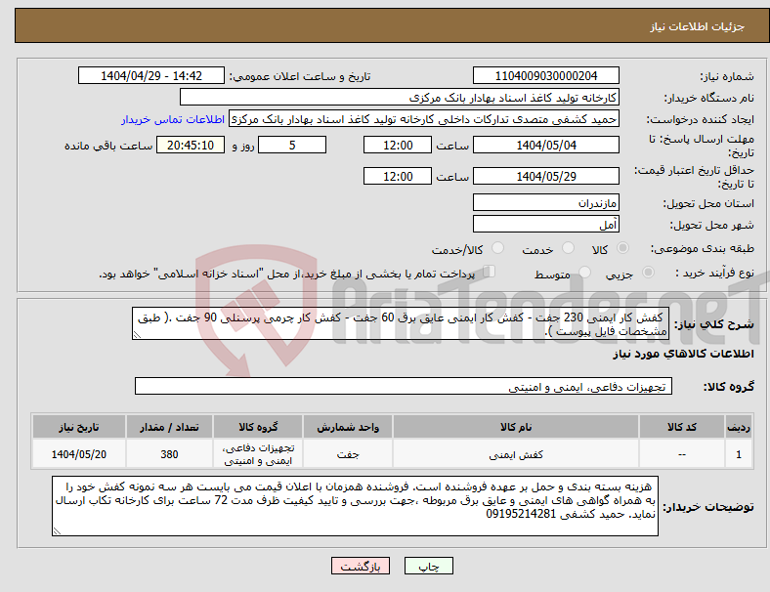Screen dimensions: 770x592
Task: Click the table cell تجهیزات دفاعی، ایمنی و امنیتی
Action: click(x=258, y=454)
